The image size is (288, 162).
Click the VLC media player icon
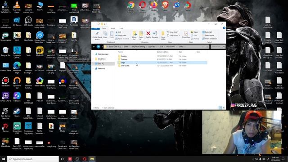[x=17, y=7]
